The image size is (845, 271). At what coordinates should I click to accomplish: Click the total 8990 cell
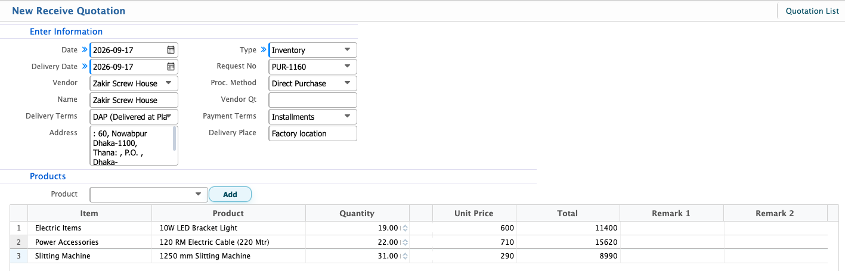[568, 256]
